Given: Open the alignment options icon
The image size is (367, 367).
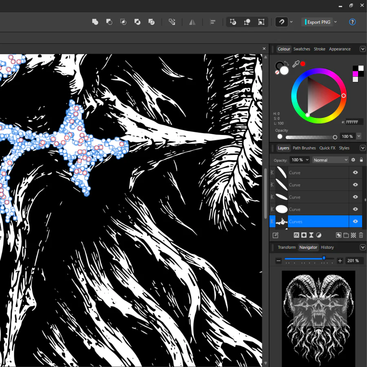Looking at the screenshot, I should 213,22.
